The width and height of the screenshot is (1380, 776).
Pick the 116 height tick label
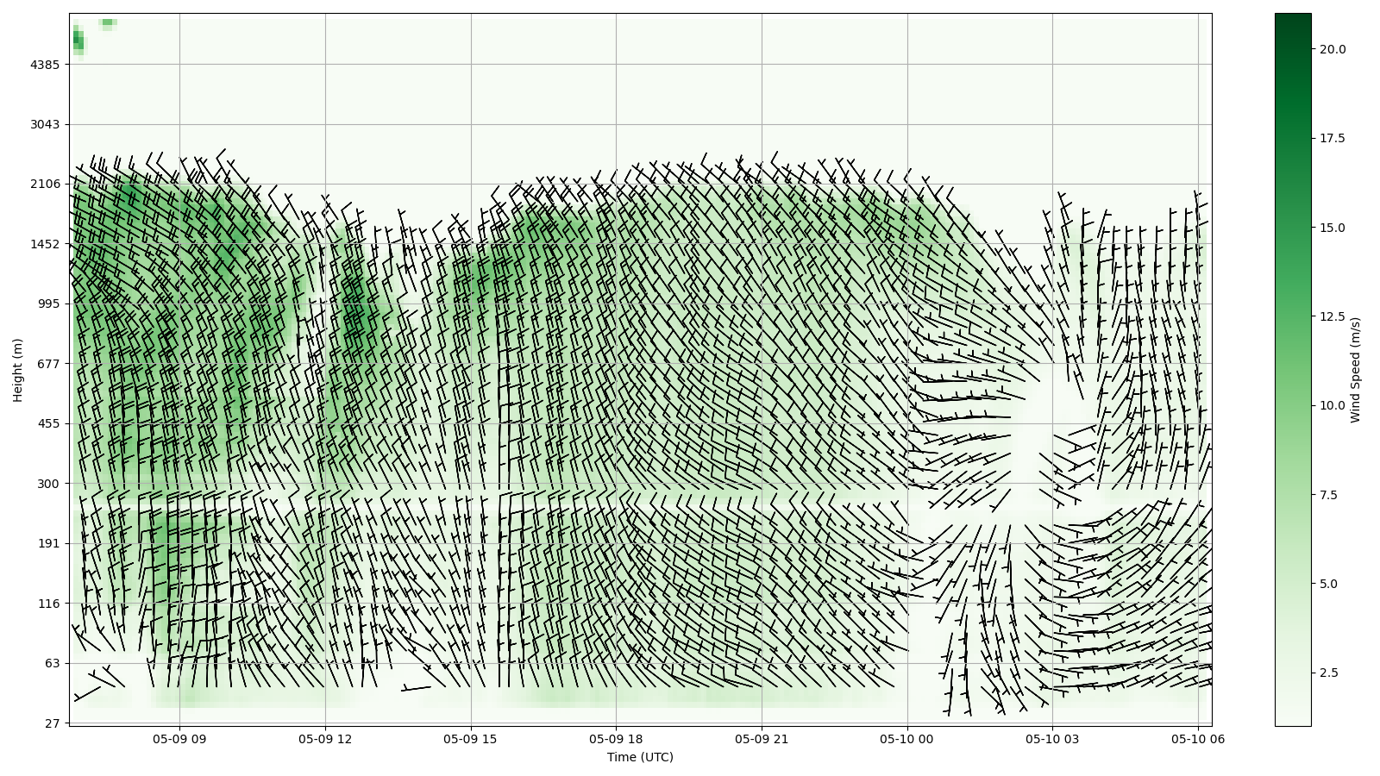pos(48,604)
